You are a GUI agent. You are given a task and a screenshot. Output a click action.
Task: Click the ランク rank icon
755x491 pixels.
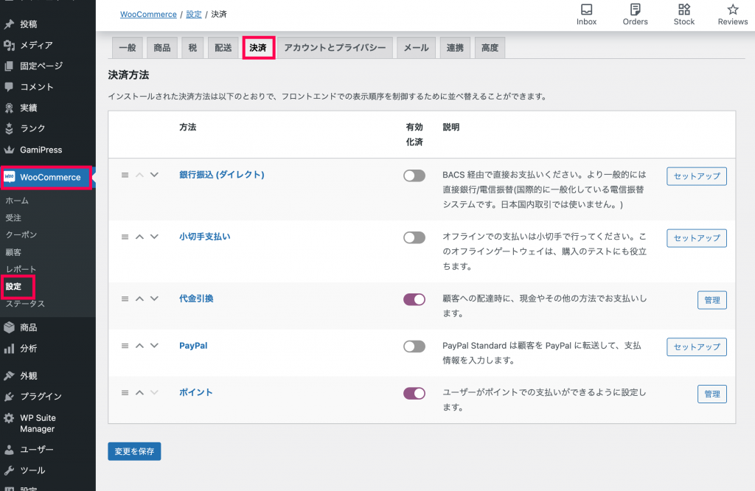(x=9, y=128)
